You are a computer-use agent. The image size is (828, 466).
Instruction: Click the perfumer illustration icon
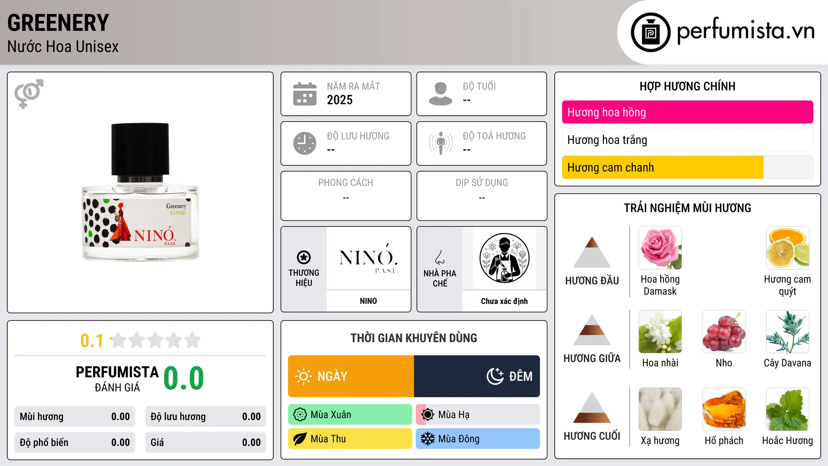tap(505, 258)
